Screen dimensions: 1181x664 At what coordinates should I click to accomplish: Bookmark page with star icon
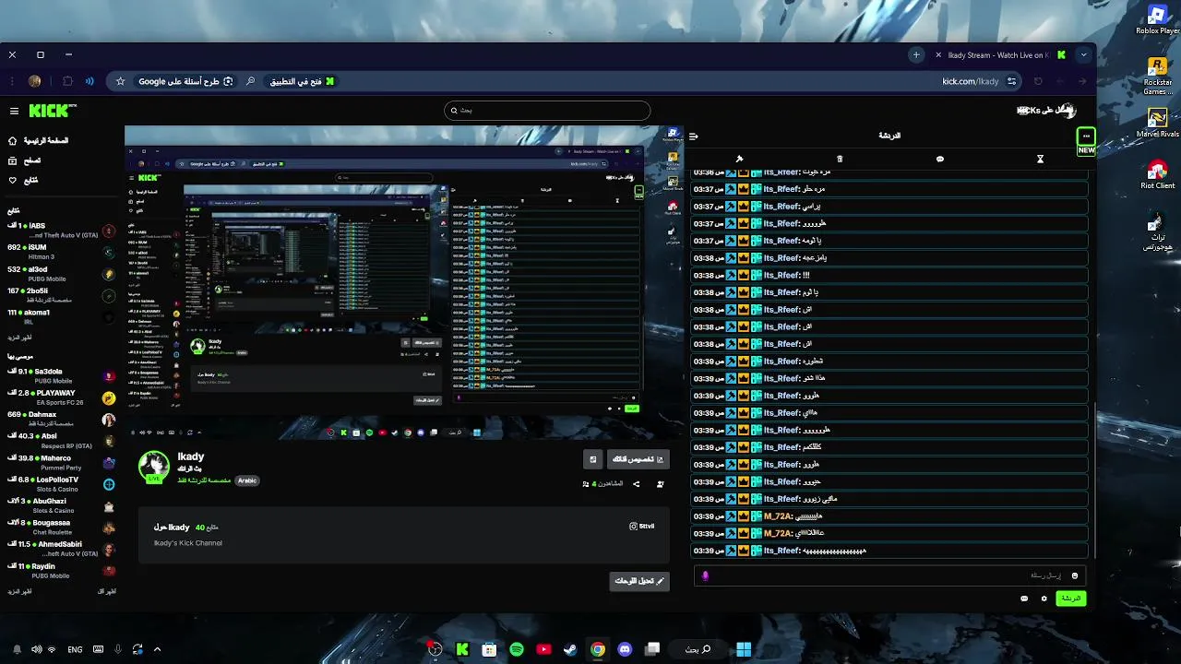tap(120, 81)
